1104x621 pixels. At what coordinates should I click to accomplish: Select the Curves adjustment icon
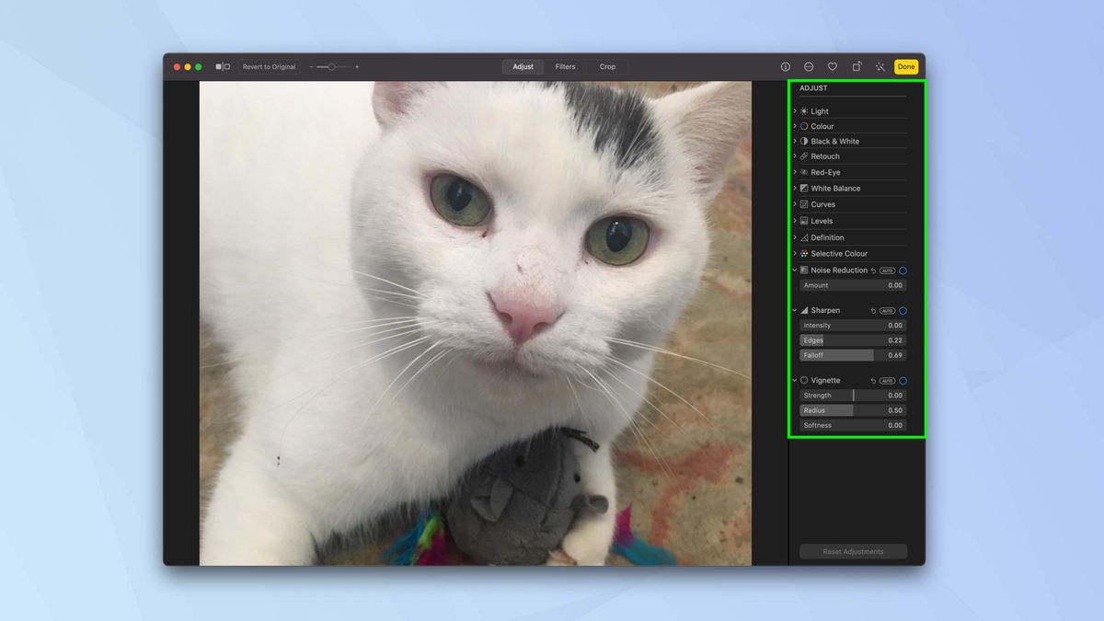[x=802, y=203]
